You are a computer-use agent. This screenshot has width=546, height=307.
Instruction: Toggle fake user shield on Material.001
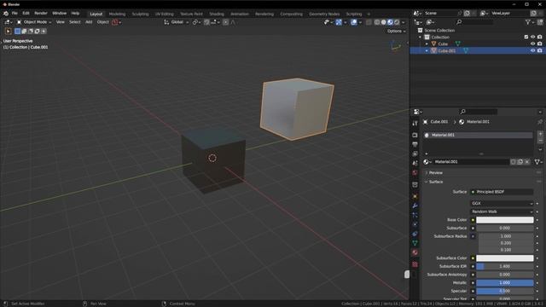[514, 162]
